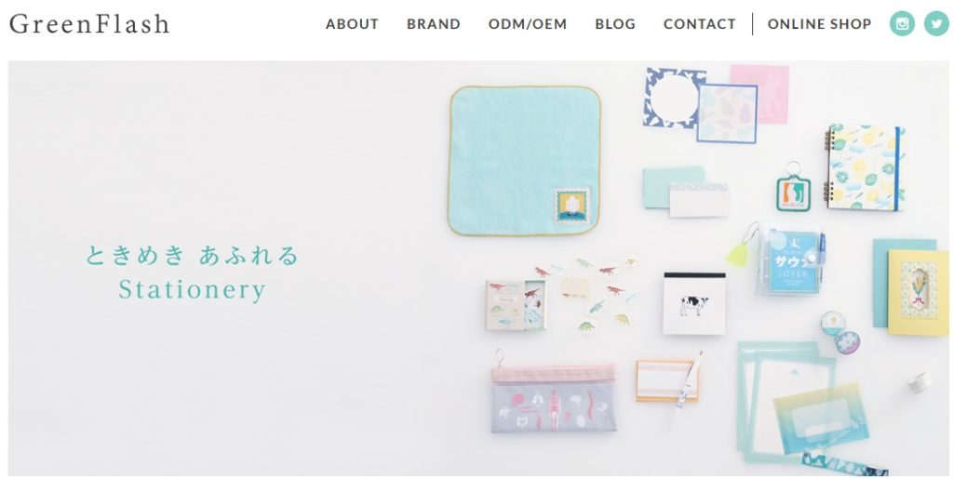Click the dinosaur sticker box
This screenshot has width=953, height=479.
[x=516, y=305]
